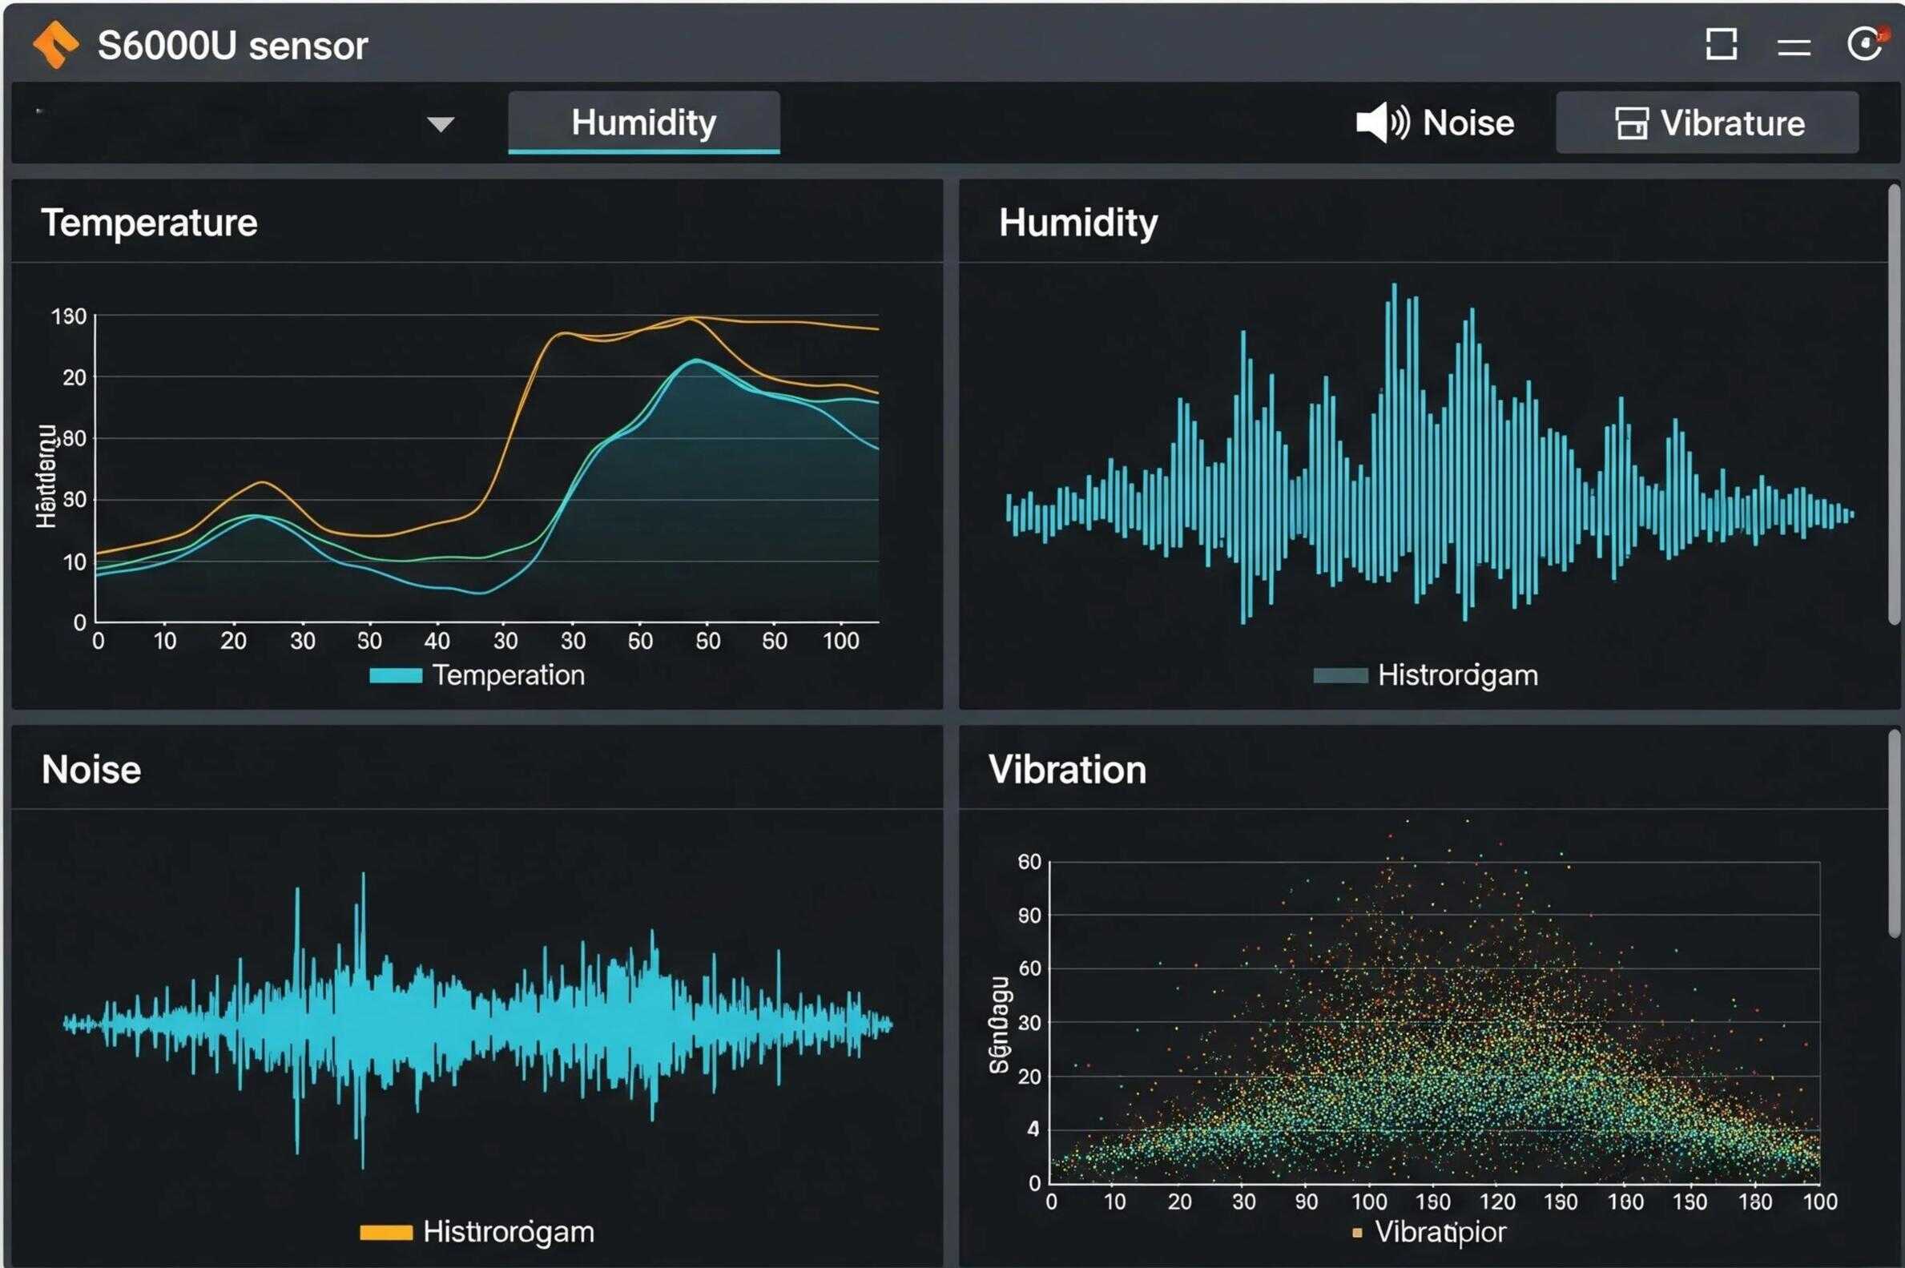Switch to the Humidity tab

(643, 123)
